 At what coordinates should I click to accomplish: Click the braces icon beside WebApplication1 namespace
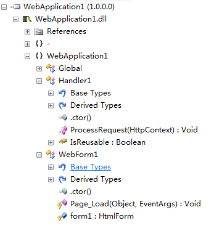39,56
